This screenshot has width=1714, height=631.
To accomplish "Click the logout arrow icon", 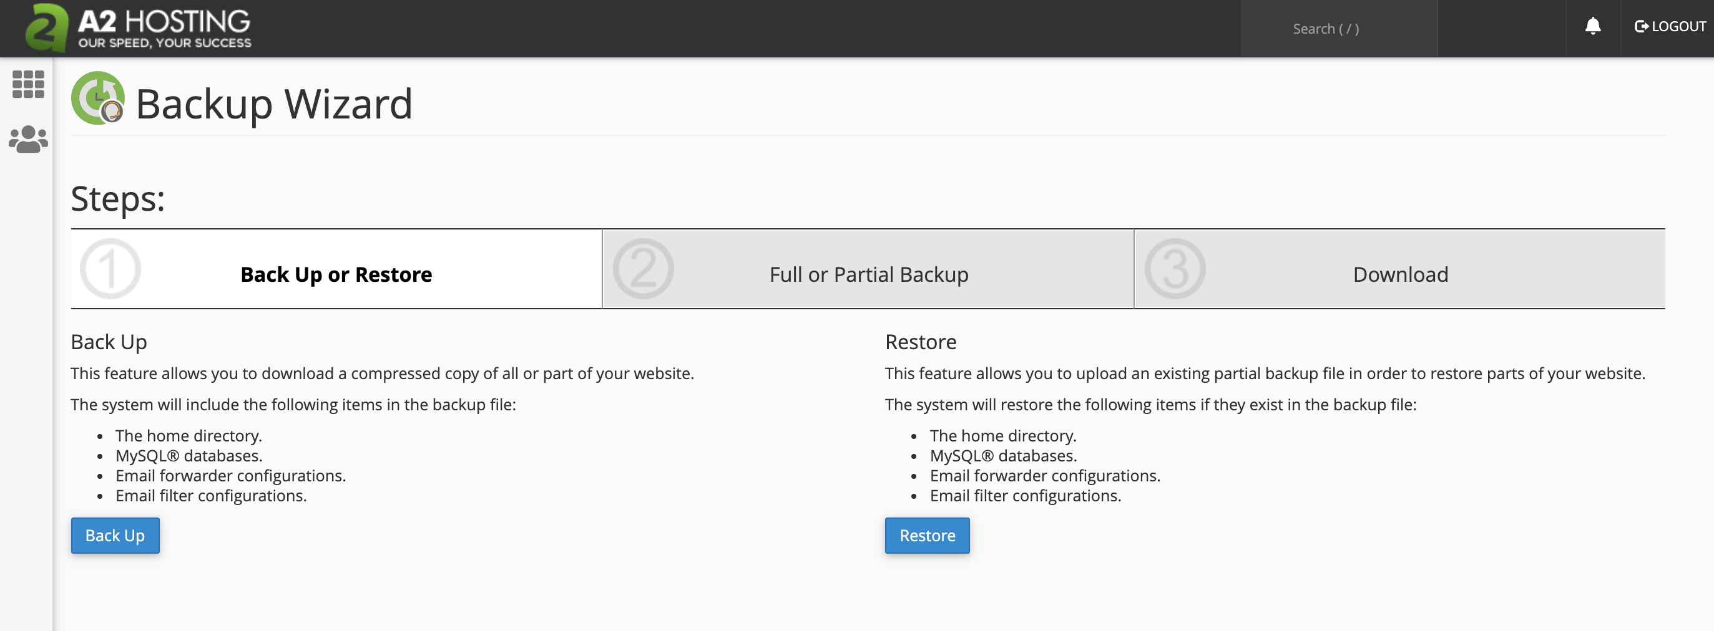I will 1641,27.
